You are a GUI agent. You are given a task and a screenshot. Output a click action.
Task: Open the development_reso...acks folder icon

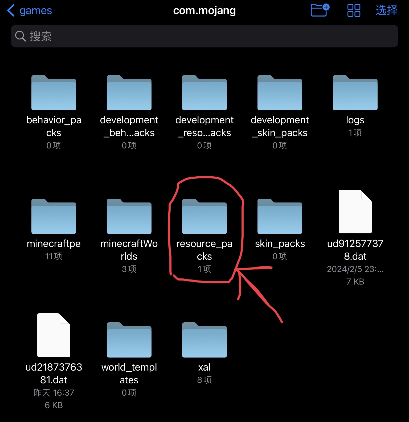pyautogui.click(x=204, y=93)
